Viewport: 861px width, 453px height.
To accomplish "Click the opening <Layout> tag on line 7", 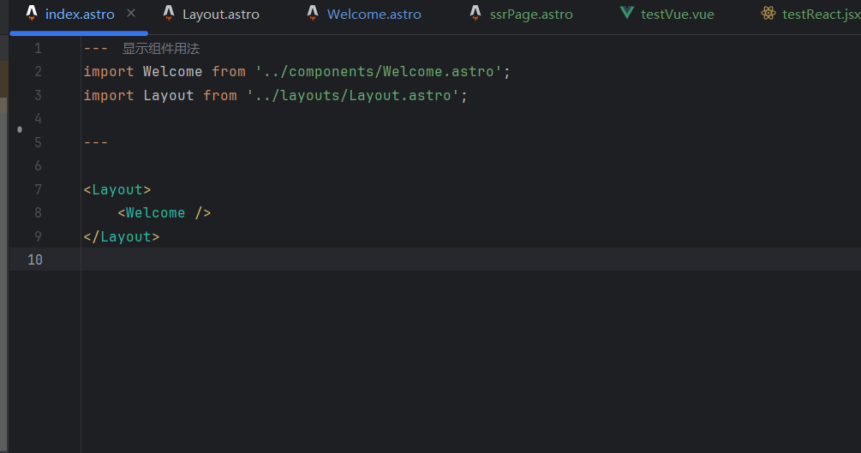I will point(117,189).
